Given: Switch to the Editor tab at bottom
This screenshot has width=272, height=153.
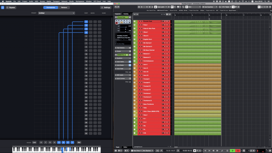Looking at the screenshot, I should (125, 147).
